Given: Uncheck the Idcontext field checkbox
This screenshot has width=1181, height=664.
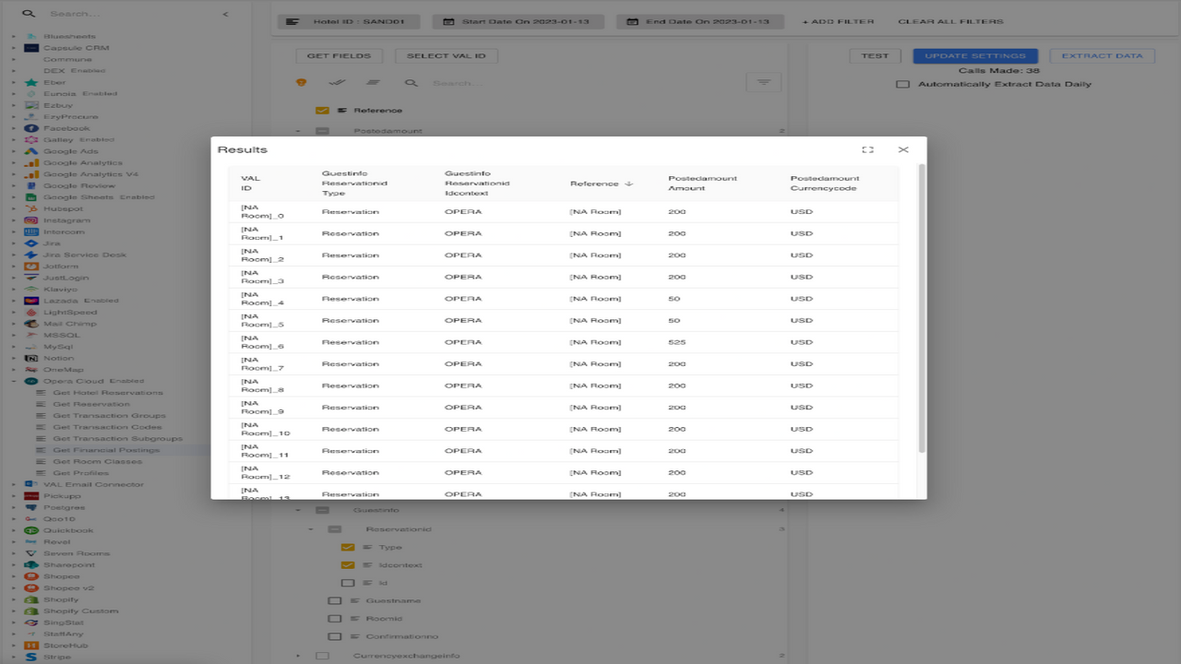Looking at the screenshot, I should click(x=348, y=565).
